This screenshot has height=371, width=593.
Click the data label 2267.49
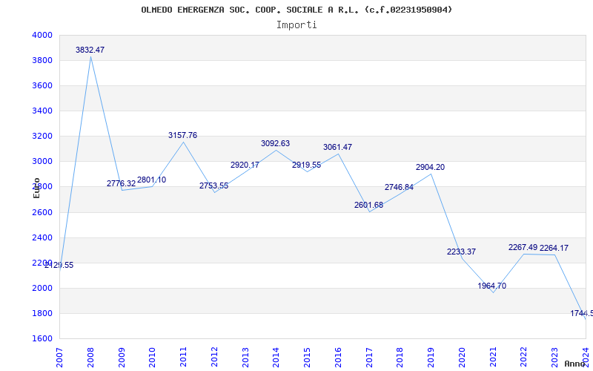pos(523,248)
